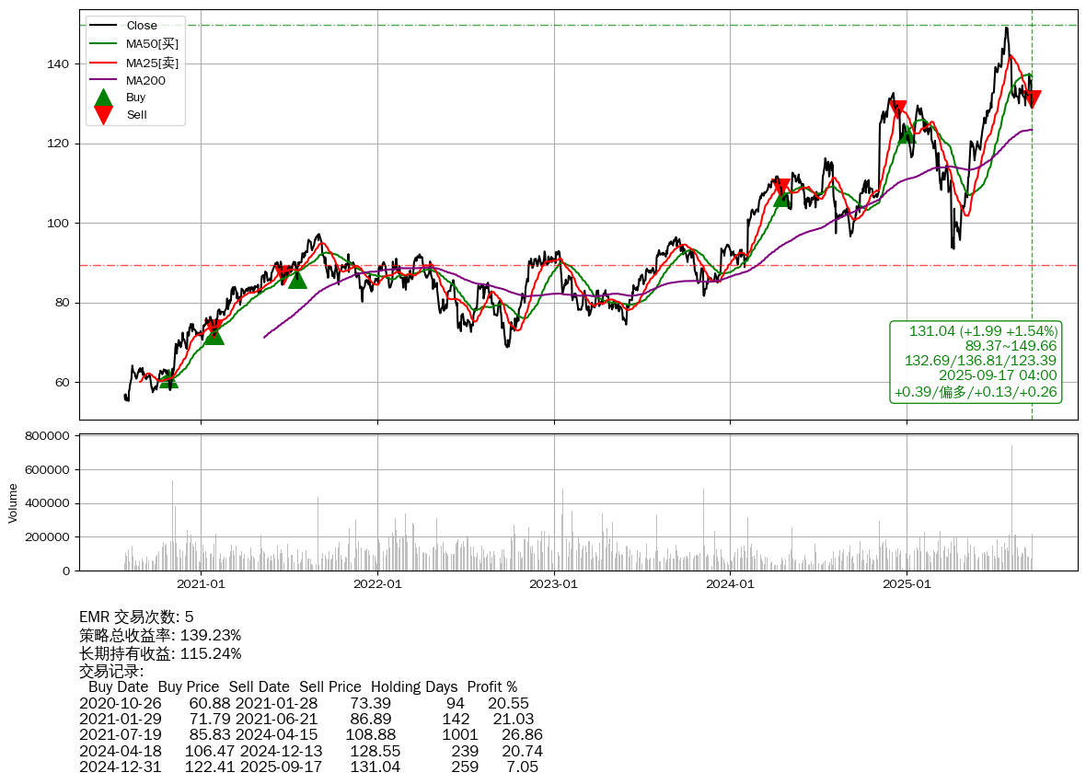Click the 2024-12-31 trade record row
This screenshot has height=784, width=1086.
(x=311, y=766)
